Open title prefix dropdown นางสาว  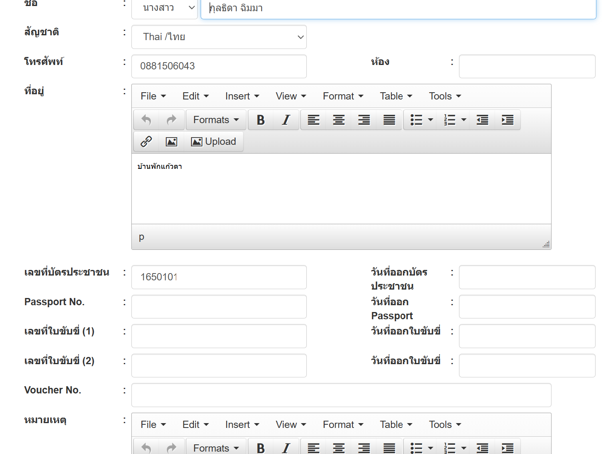165,8
